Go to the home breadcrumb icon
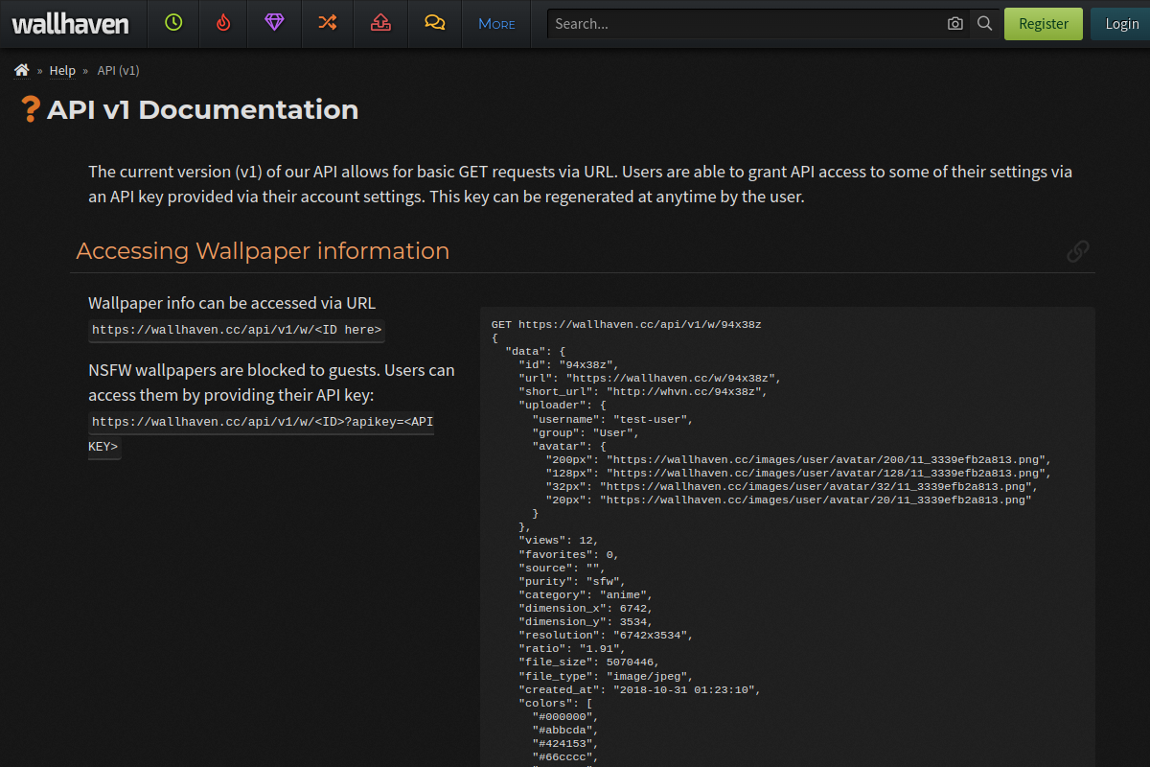Image resolution: width=1150 pixels, height=767 pixels. tap(22, 70)
